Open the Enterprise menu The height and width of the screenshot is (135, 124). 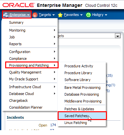pos(17,15)
